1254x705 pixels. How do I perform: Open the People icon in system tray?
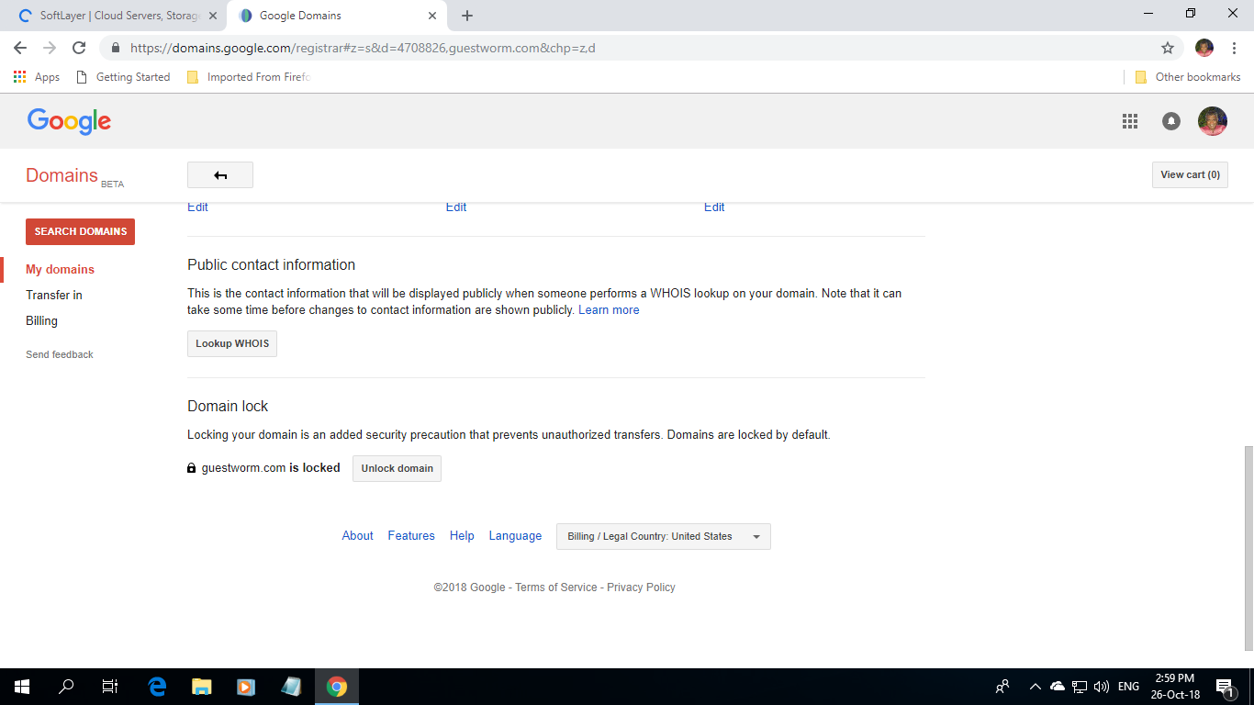[x=1002, y=687]
